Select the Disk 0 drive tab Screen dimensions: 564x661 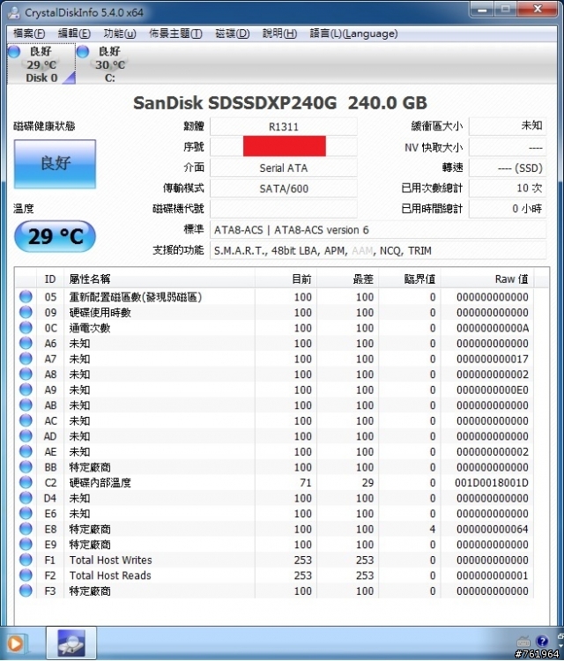tap(41, 64)
